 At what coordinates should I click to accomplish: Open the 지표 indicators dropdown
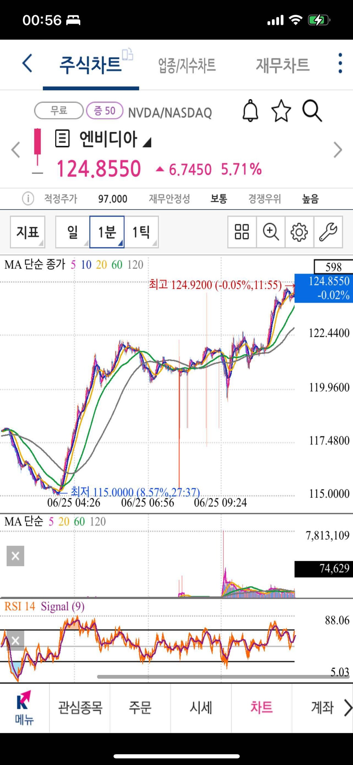point(28,232)
